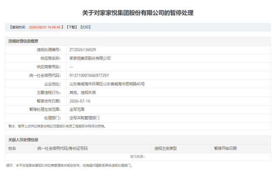The image size is (276, 174).
Task: Click the 姓名 column header
Action: point(12,149)
